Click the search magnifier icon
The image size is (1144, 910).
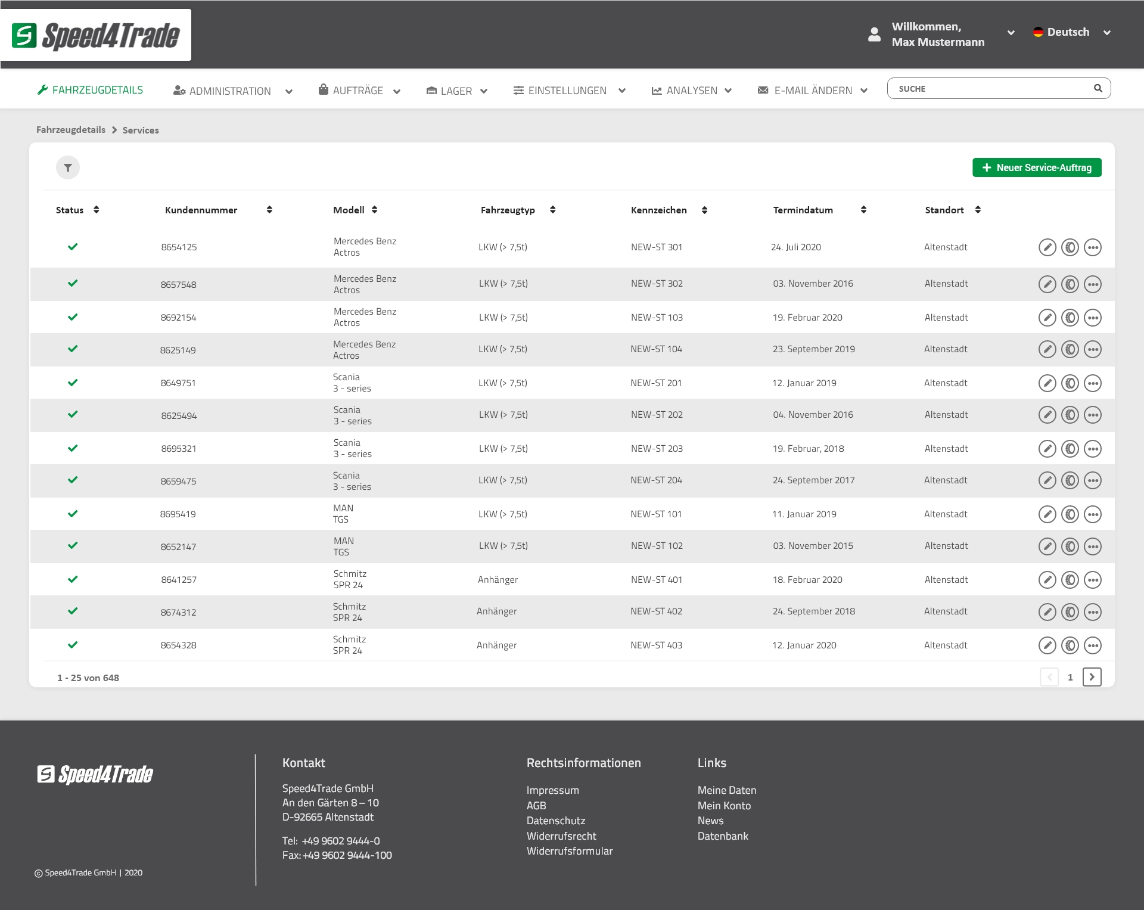(1097, 88)
